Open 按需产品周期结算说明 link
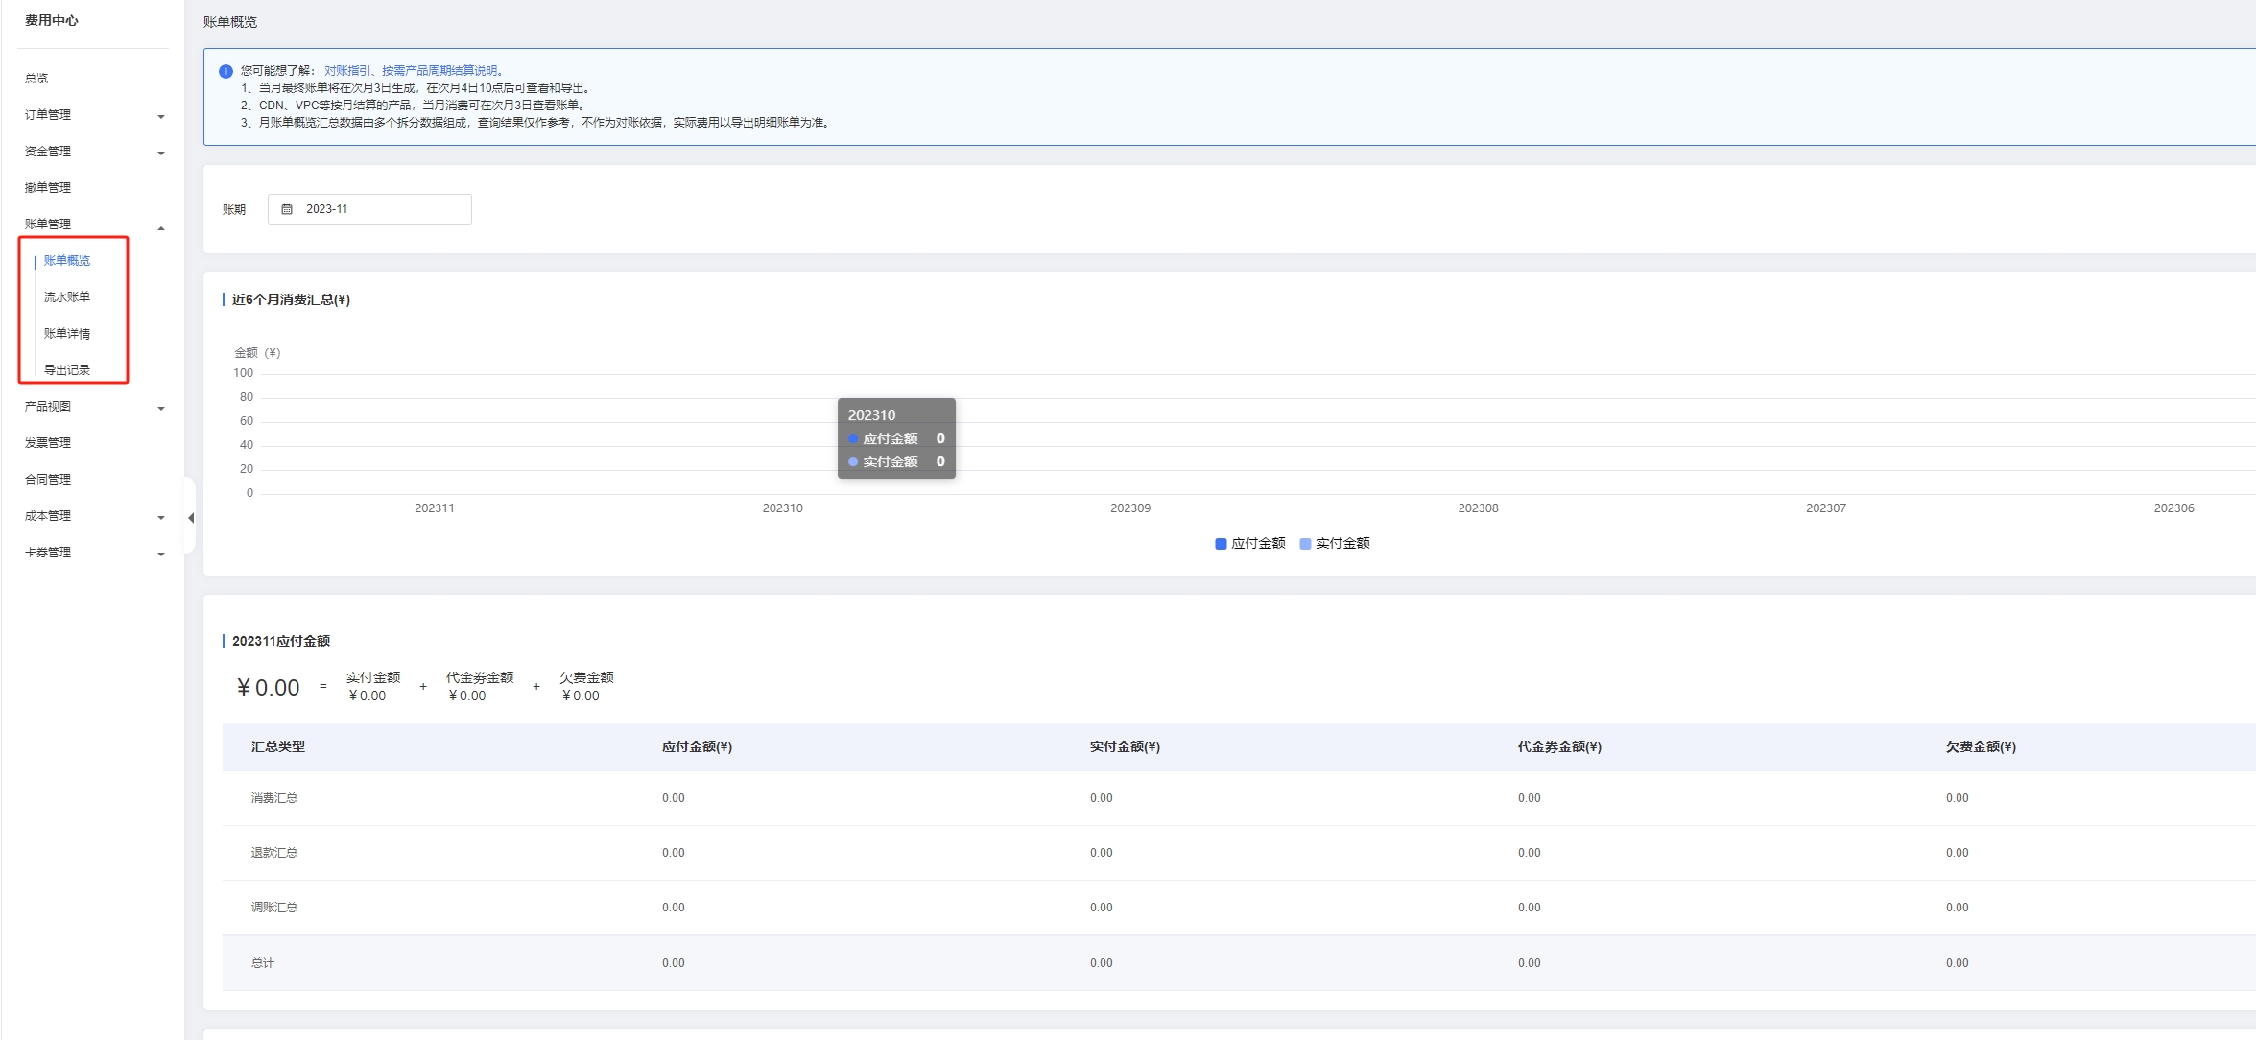The height and width of the screenshot is (1040, 2256). point(439,71)
